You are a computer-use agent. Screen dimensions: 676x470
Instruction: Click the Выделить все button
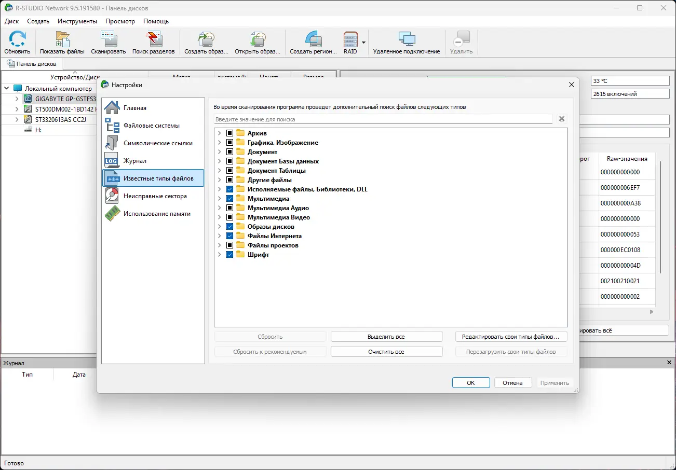point(386,336)
